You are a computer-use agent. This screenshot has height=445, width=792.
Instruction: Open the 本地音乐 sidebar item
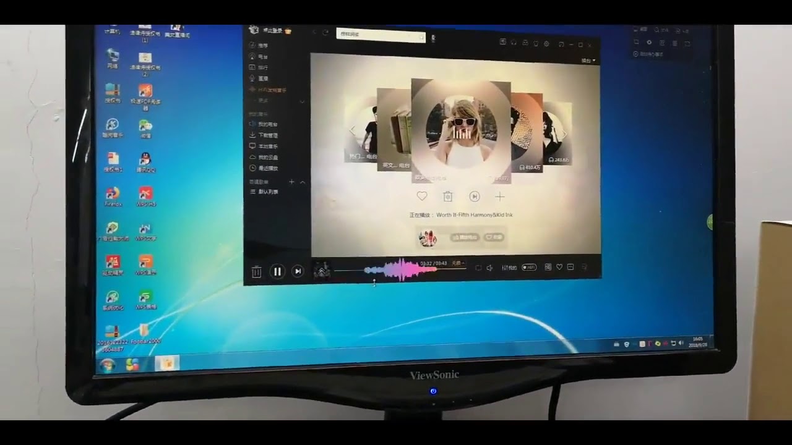coord(263,146)
